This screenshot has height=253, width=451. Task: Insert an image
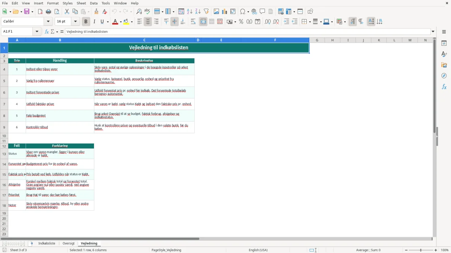(216, 12)
